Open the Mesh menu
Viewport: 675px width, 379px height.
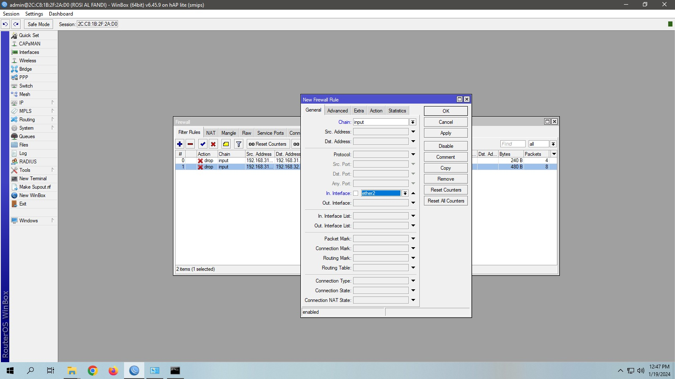(24, 94)
